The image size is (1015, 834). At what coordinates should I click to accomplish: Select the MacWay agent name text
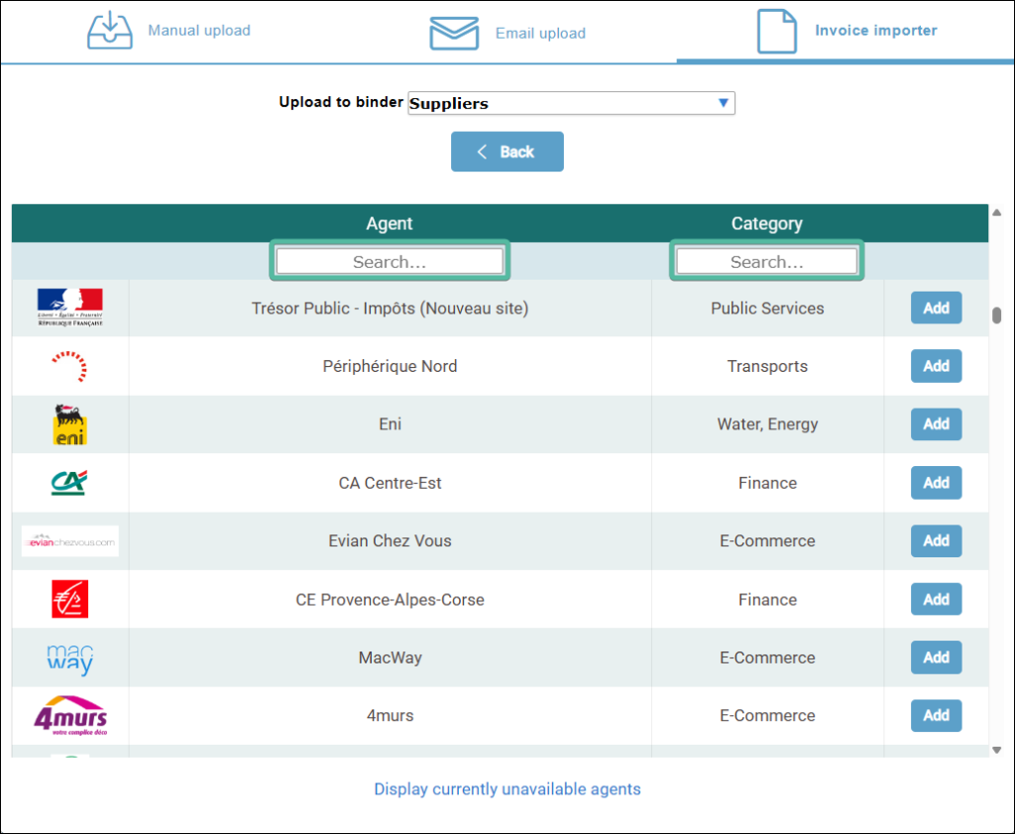click(390, 657)
